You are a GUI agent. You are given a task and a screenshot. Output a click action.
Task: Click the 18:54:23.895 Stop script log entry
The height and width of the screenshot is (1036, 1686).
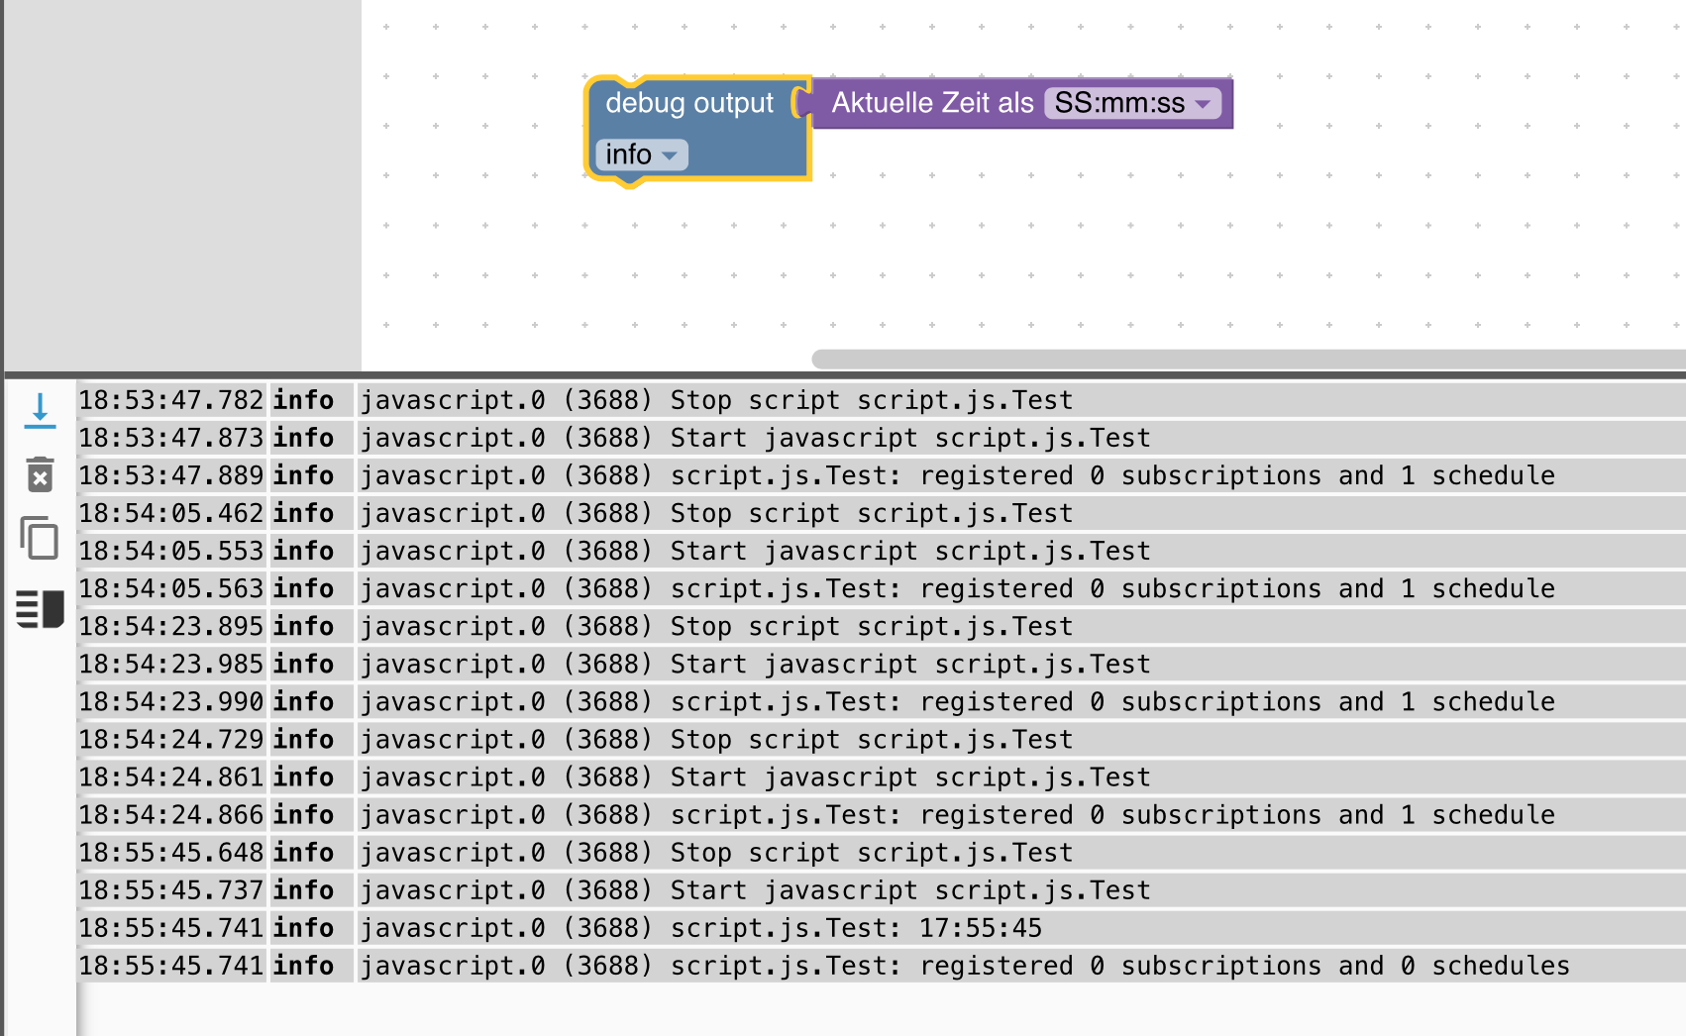[882, 626]
